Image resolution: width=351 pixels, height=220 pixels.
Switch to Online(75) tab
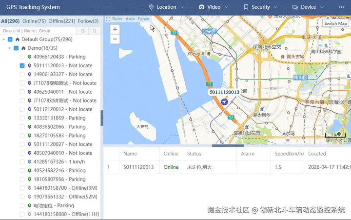(34, 21)
